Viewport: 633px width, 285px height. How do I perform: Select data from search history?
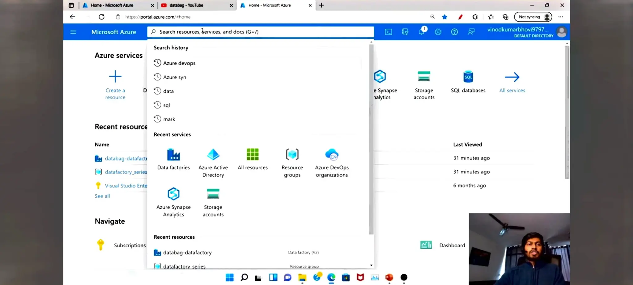tap(164, 91)
